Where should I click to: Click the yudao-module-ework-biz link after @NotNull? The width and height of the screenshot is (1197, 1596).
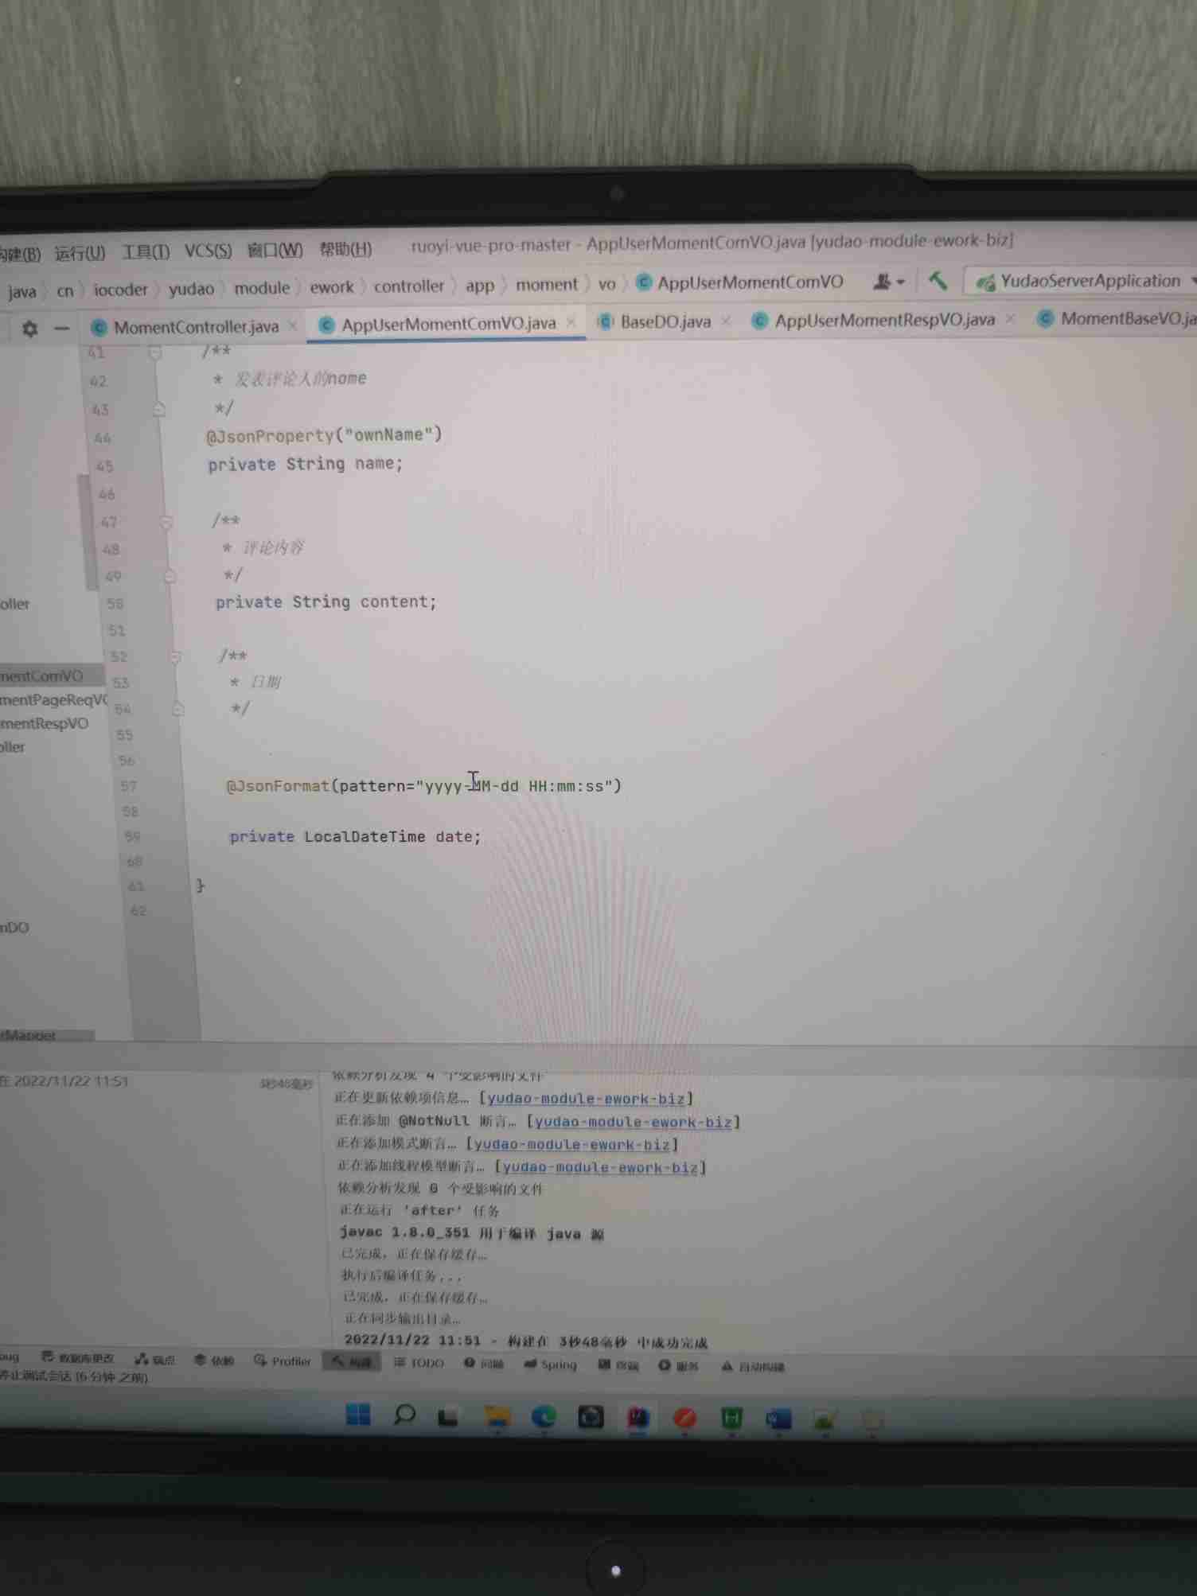[x=633, y=1122]
